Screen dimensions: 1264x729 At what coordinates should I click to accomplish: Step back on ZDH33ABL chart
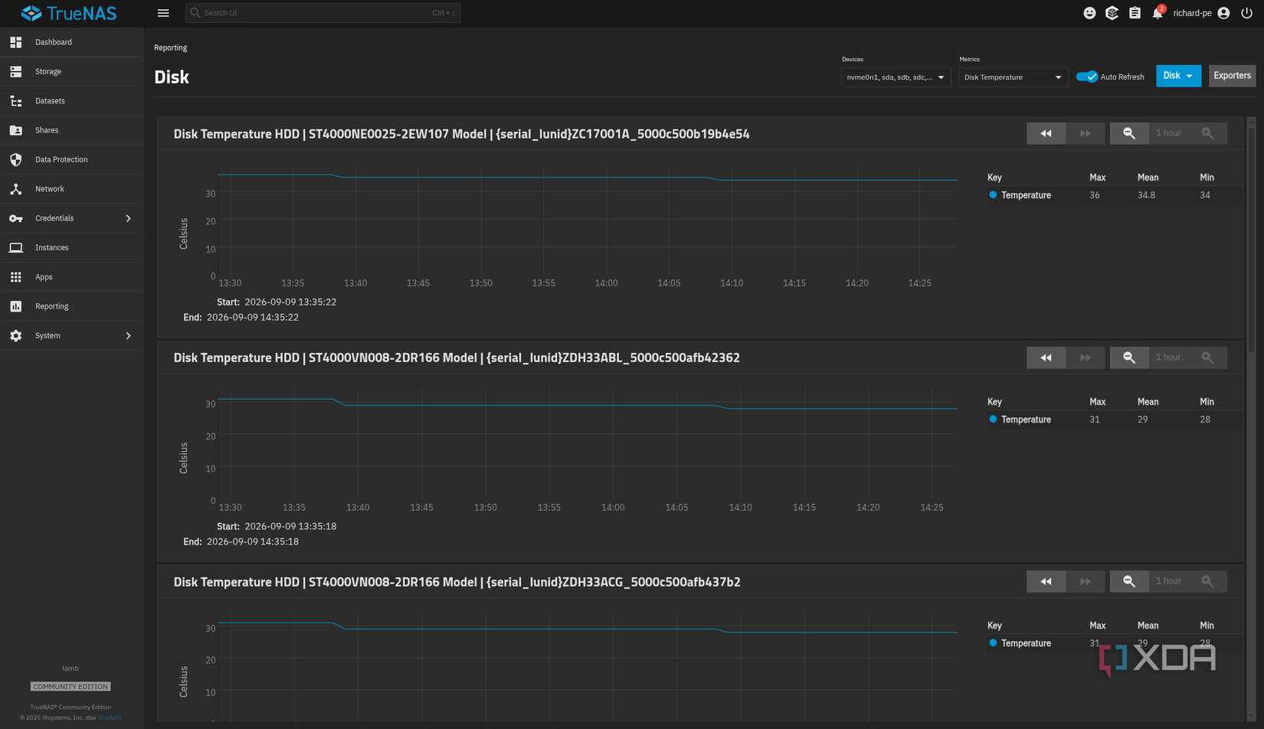point(1046,358)
